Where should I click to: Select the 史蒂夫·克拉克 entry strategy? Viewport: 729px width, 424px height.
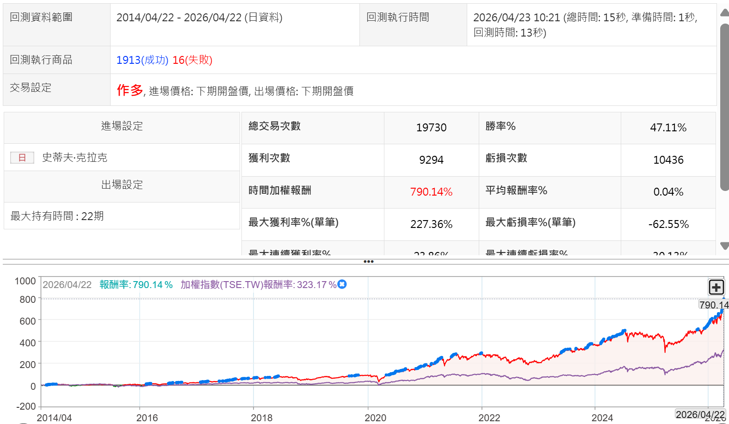click(x=74, y=158)
